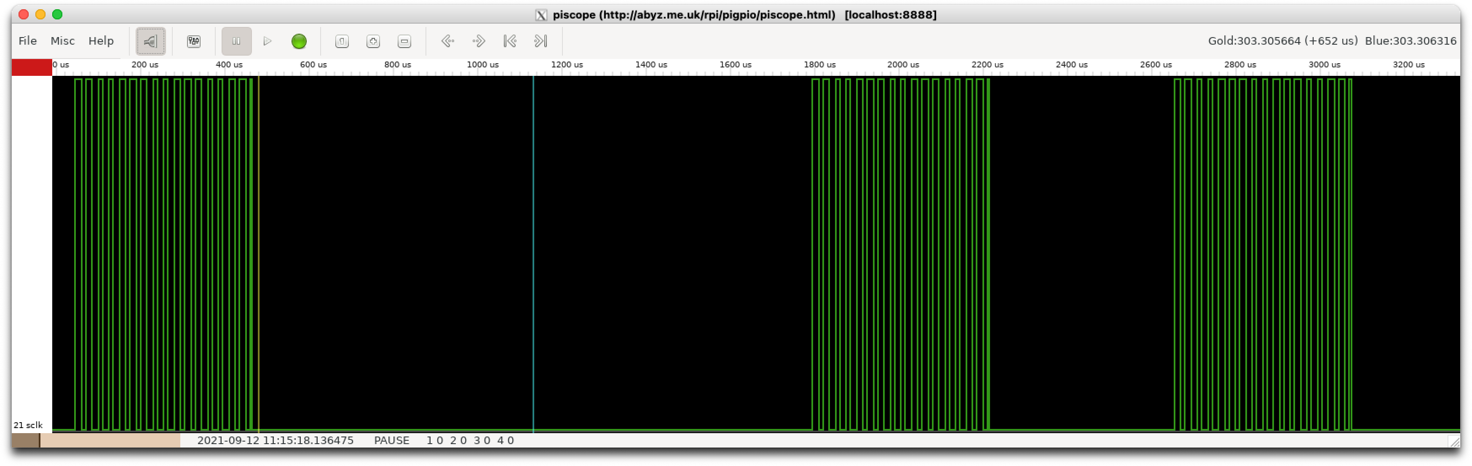
Task: Click the Gold:303.305664 cursor readout
Action: [x=1283, y=41]
